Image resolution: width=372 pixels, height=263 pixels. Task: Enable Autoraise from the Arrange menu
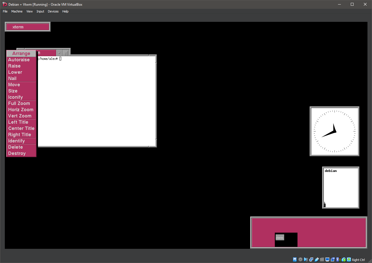(x=19, y=60)
